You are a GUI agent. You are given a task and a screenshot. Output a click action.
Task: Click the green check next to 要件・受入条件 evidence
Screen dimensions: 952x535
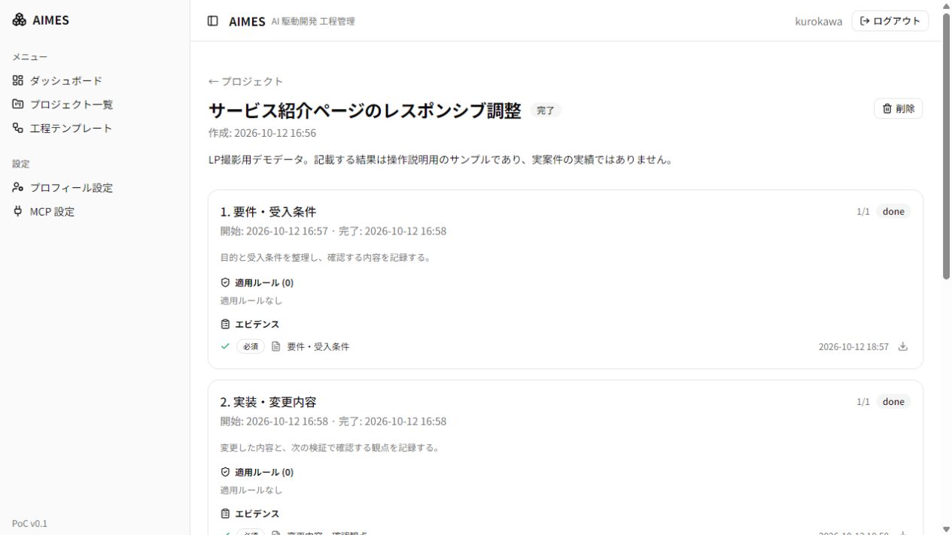tap(225, 346)
